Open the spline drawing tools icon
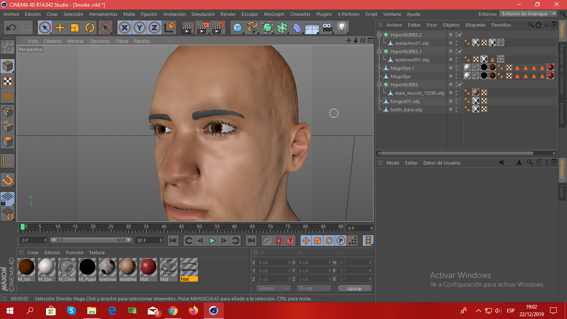This screenshot has height=319, width=567. click(252, 28)
